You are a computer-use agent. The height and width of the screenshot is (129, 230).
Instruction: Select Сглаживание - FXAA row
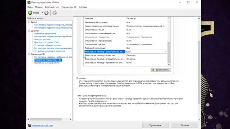coord(126,30)
